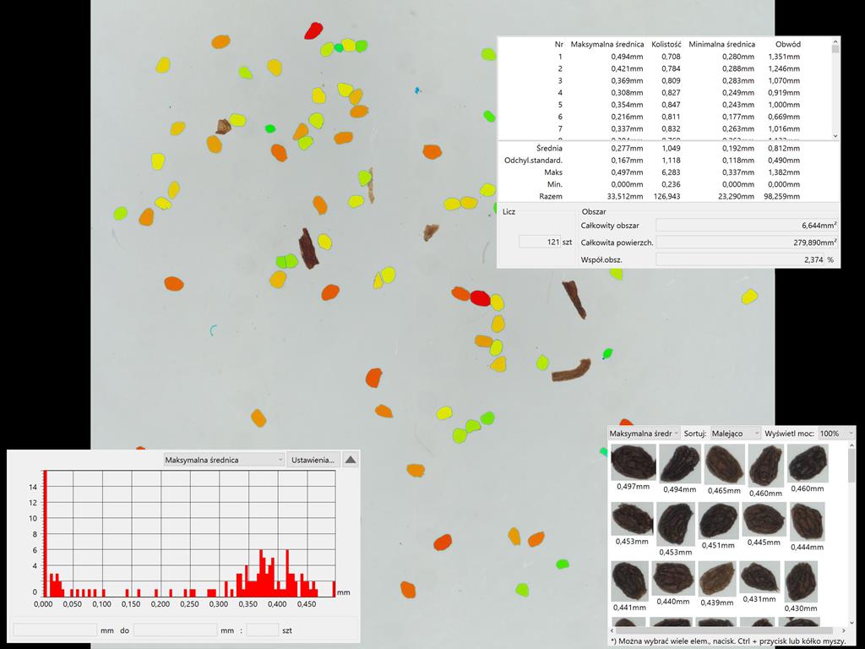865x649 pixels.
Task: Click the histogram count szt field
Action: coord(262,630)
